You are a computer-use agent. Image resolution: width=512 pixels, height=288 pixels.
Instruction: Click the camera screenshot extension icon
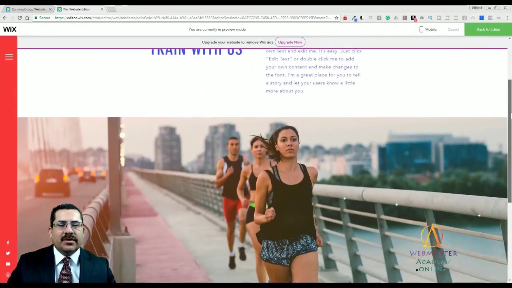pos(422,18)
